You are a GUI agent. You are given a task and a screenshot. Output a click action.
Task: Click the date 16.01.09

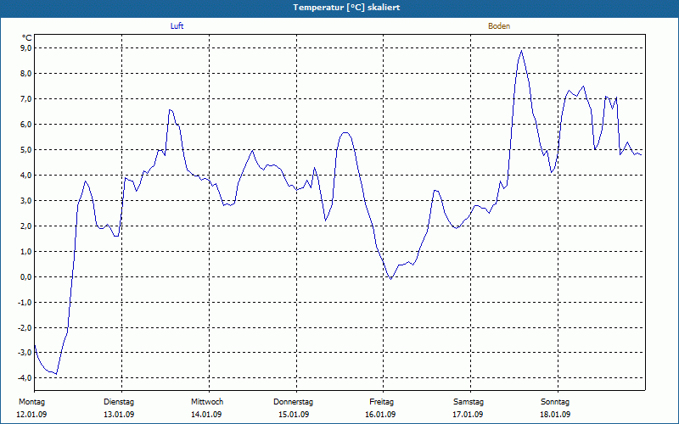380,415
